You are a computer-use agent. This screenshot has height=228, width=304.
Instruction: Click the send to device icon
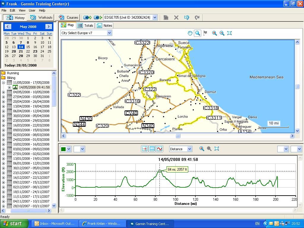coord(87,18)
